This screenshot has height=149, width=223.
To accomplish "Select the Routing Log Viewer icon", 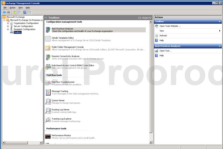I will click(48, 111).
